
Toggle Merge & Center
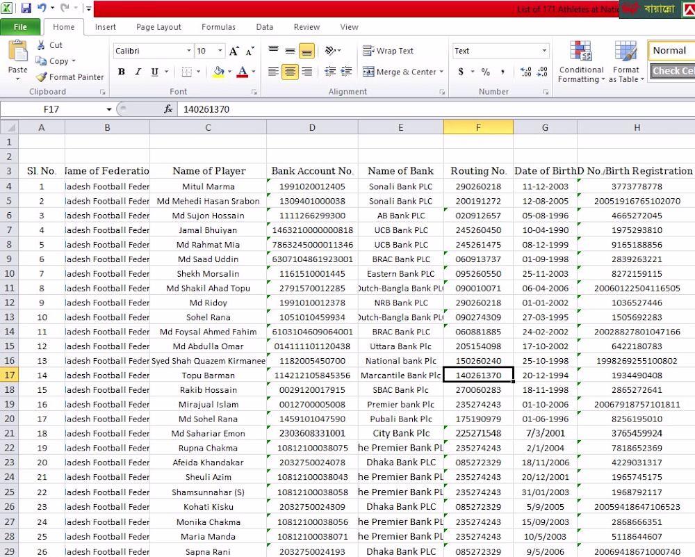[x=400, y=72]
